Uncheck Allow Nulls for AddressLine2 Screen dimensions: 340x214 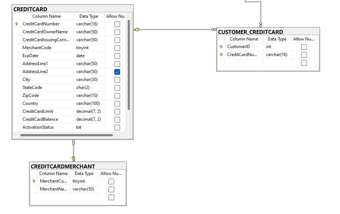click(117, 72)
